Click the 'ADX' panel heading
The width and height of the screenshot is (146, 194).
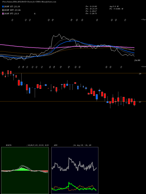(55, 145)
